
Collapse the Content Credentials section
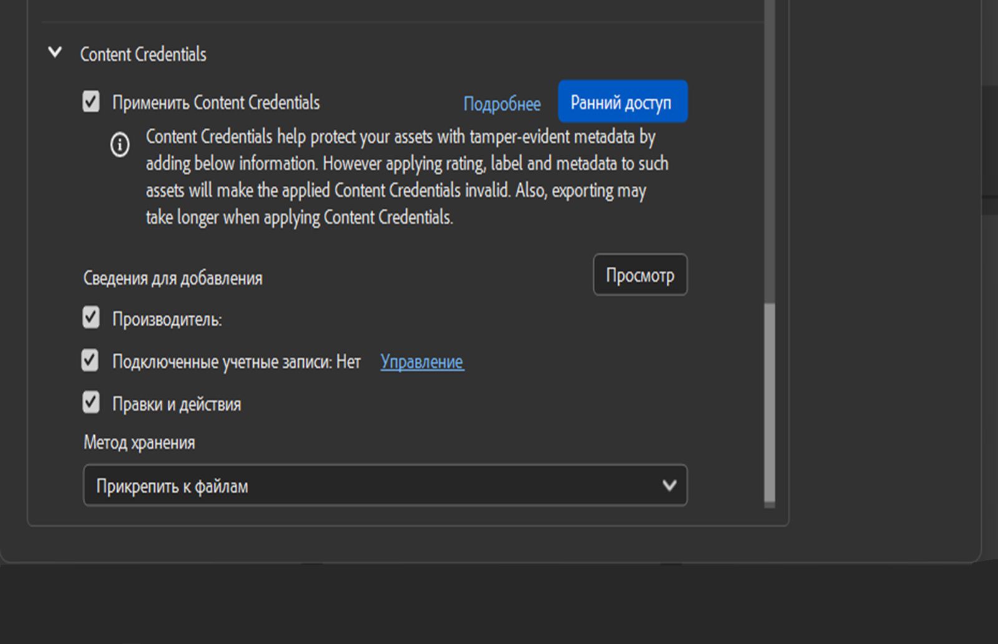[55, 52]
